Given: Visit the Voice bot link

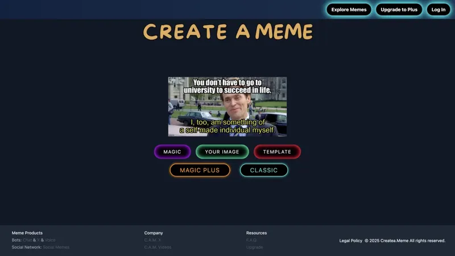Looking at the screenshot, I should click(50, 240).
